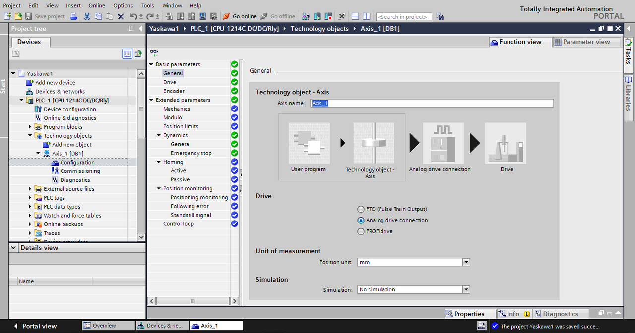Click the Overview taskbar button

108,326
